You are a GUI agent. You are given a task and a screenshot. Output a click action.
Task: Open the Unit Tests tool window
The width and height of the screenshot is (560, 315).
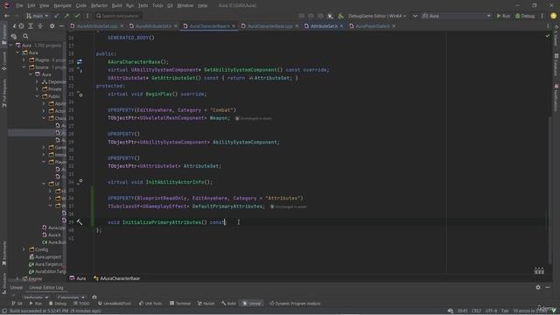click(150, 304)
